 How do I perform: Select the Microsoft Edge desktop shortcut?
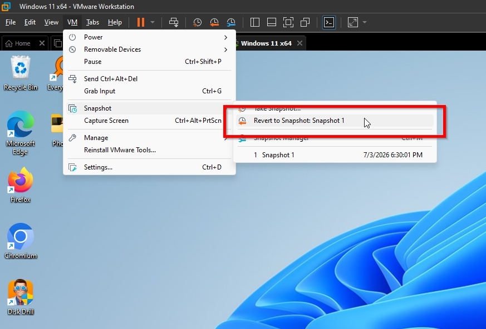[21, 133]
